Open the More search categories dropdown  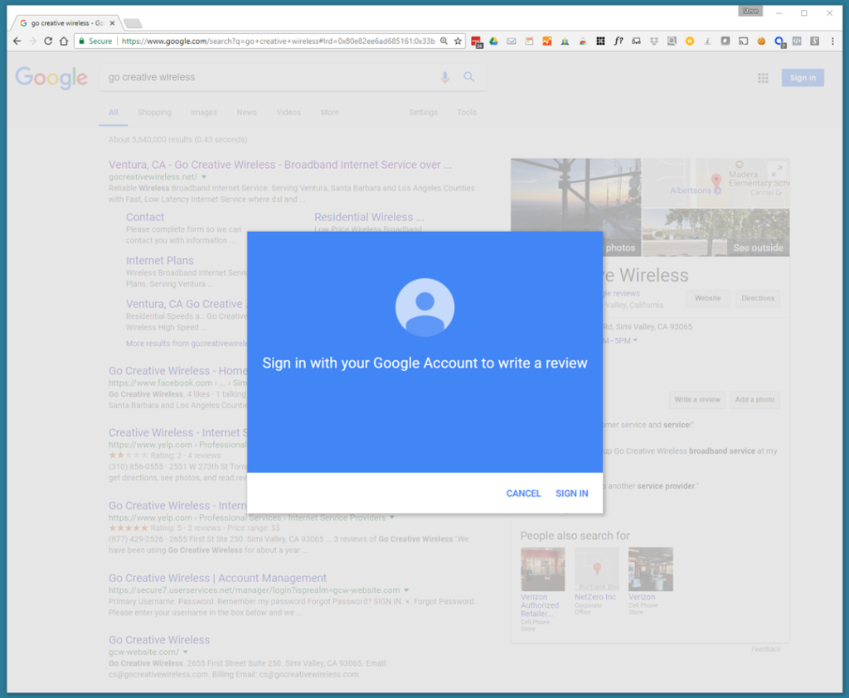coord(329,112)
